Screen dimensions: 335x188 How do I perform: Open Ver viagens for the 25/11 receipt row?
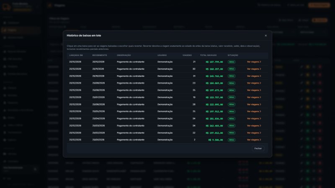tap(254, 69)
